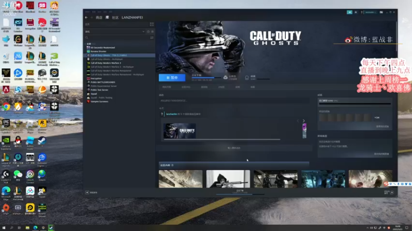Click the achievements progress bar
This screenshot has height=231, width=412.
355,104
